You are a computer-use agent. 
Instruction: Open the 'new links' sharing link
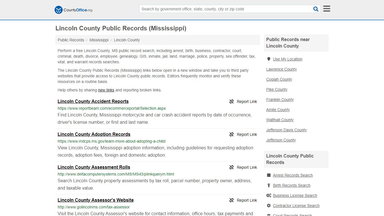106,90
